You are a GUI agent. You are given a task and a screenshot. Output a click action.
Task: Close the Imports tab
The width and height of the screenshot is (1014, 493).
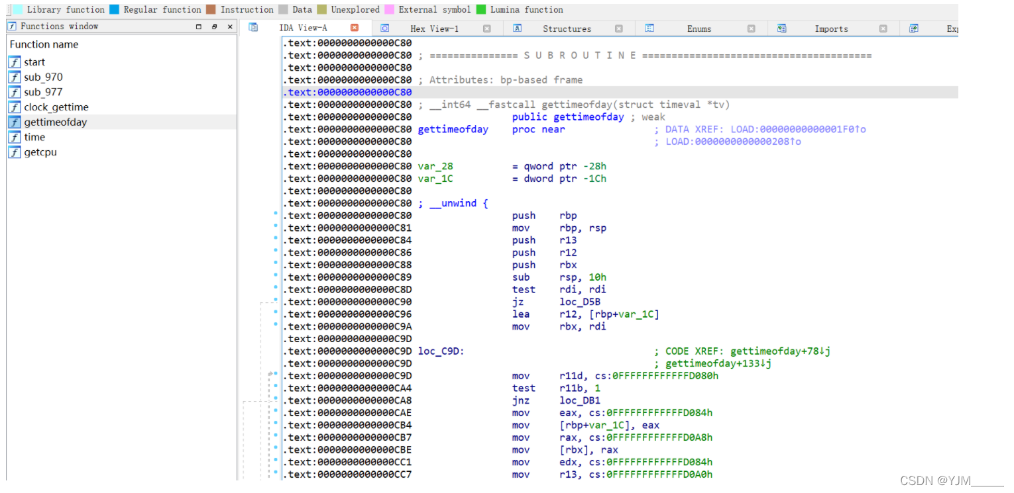883,28
